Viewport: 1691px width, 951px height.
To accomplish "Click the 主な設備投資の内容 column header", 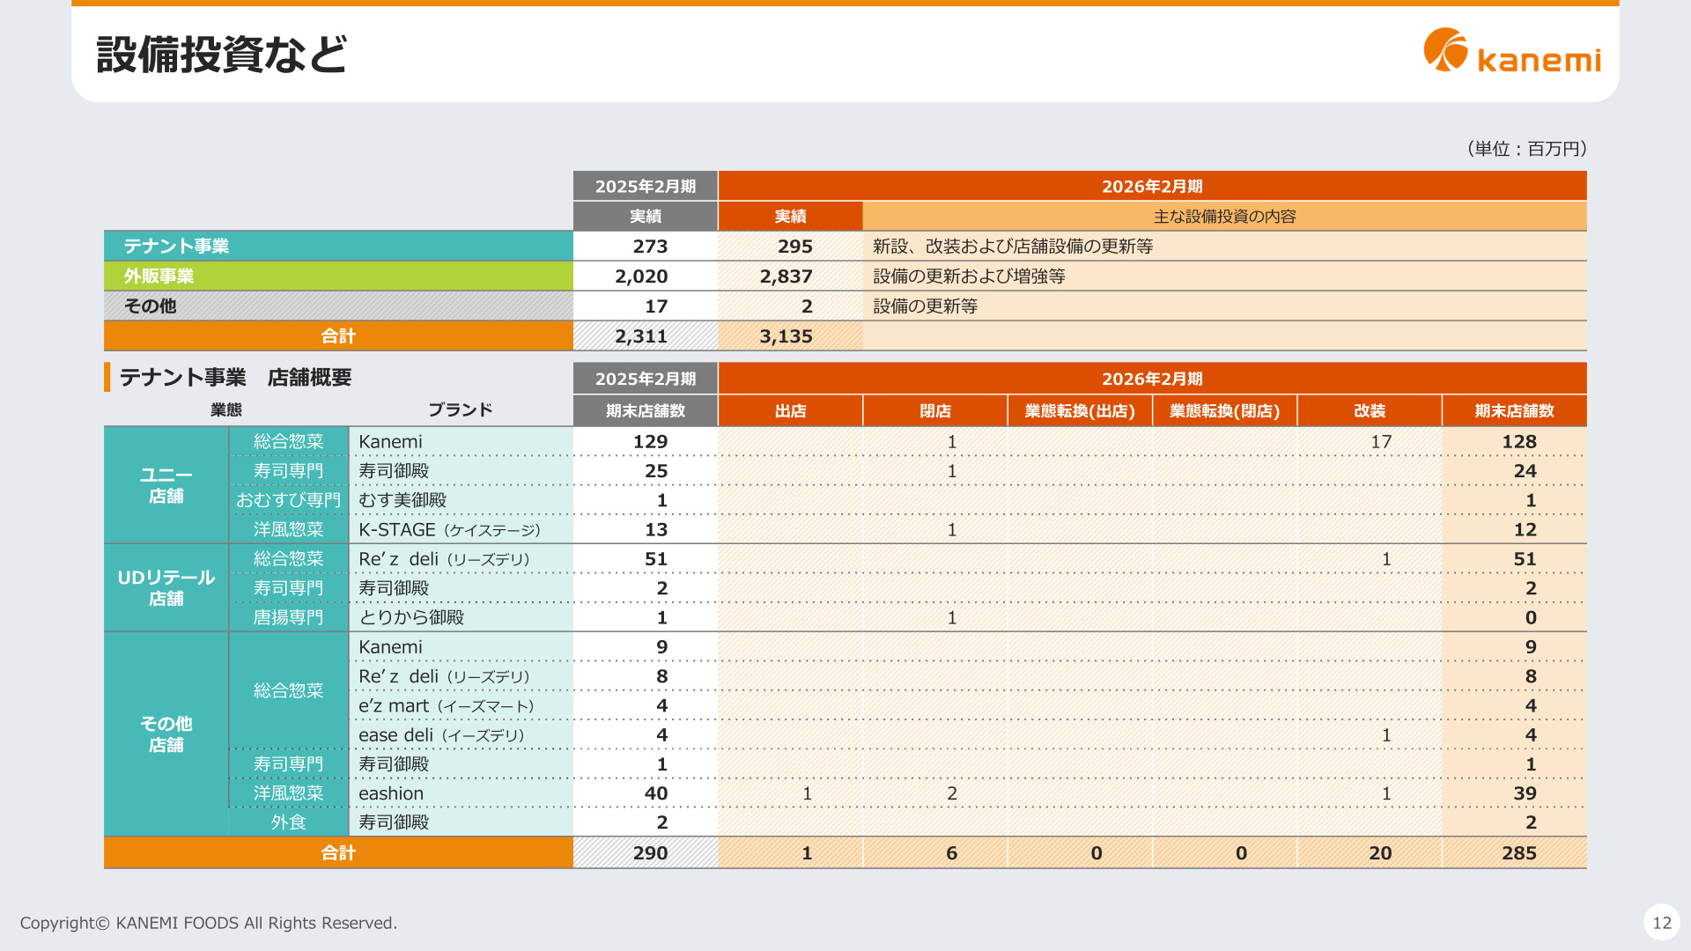I will tap(1224, 217).
